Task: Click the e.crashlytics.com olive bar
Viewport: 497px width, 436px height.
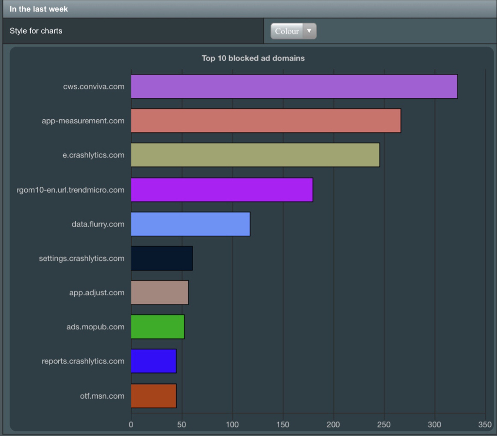Action: coord(255,155)
